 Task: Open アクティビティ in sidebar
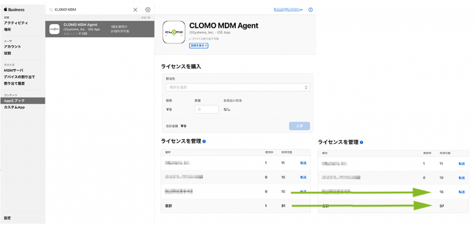(x=16, y=23)
